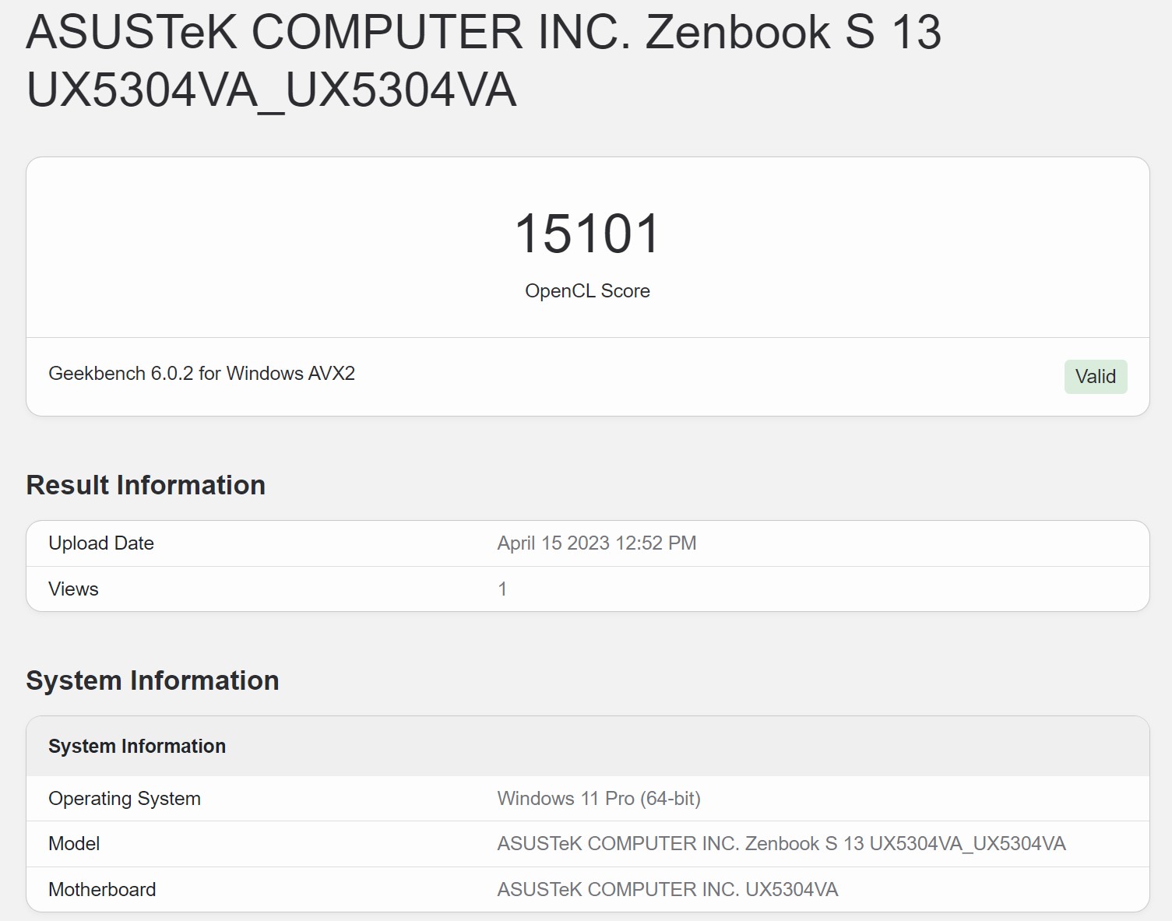Click 'UX5304VA_UX5304VA' on the title's second line

pos(271,90)
